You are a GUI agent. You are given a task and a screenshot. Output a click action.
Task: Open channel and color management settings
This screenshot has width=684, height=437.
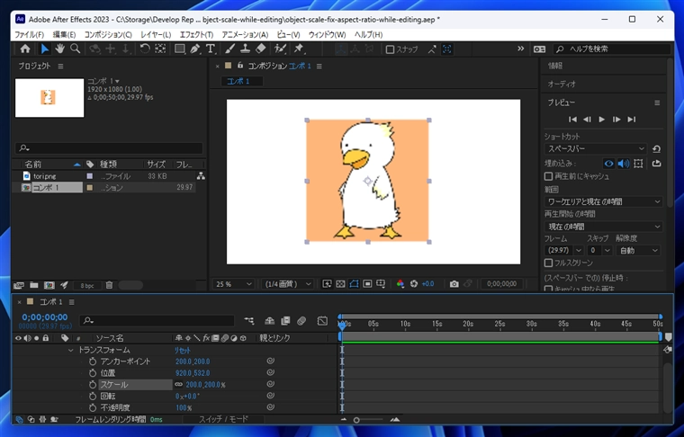click(400, 284)
